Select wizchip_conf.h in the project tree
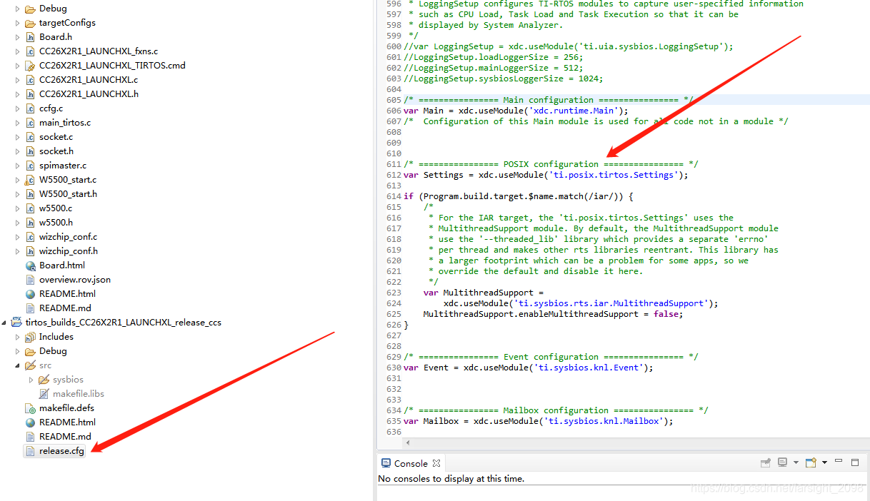 tap(69, 251)
